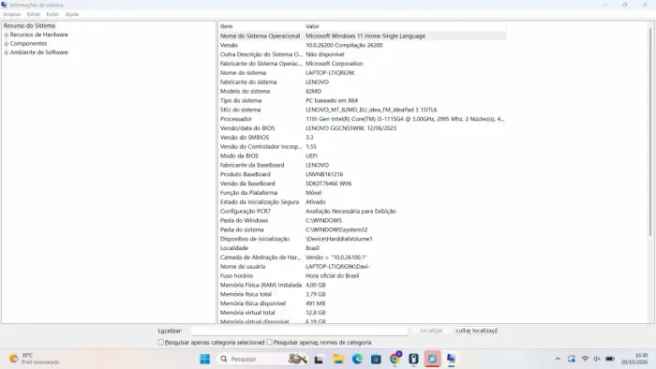Screen dimensions: 656x369
Task: Select 'Memória Física (RAM) Instalada' row
Action: [x=363, y=285]
